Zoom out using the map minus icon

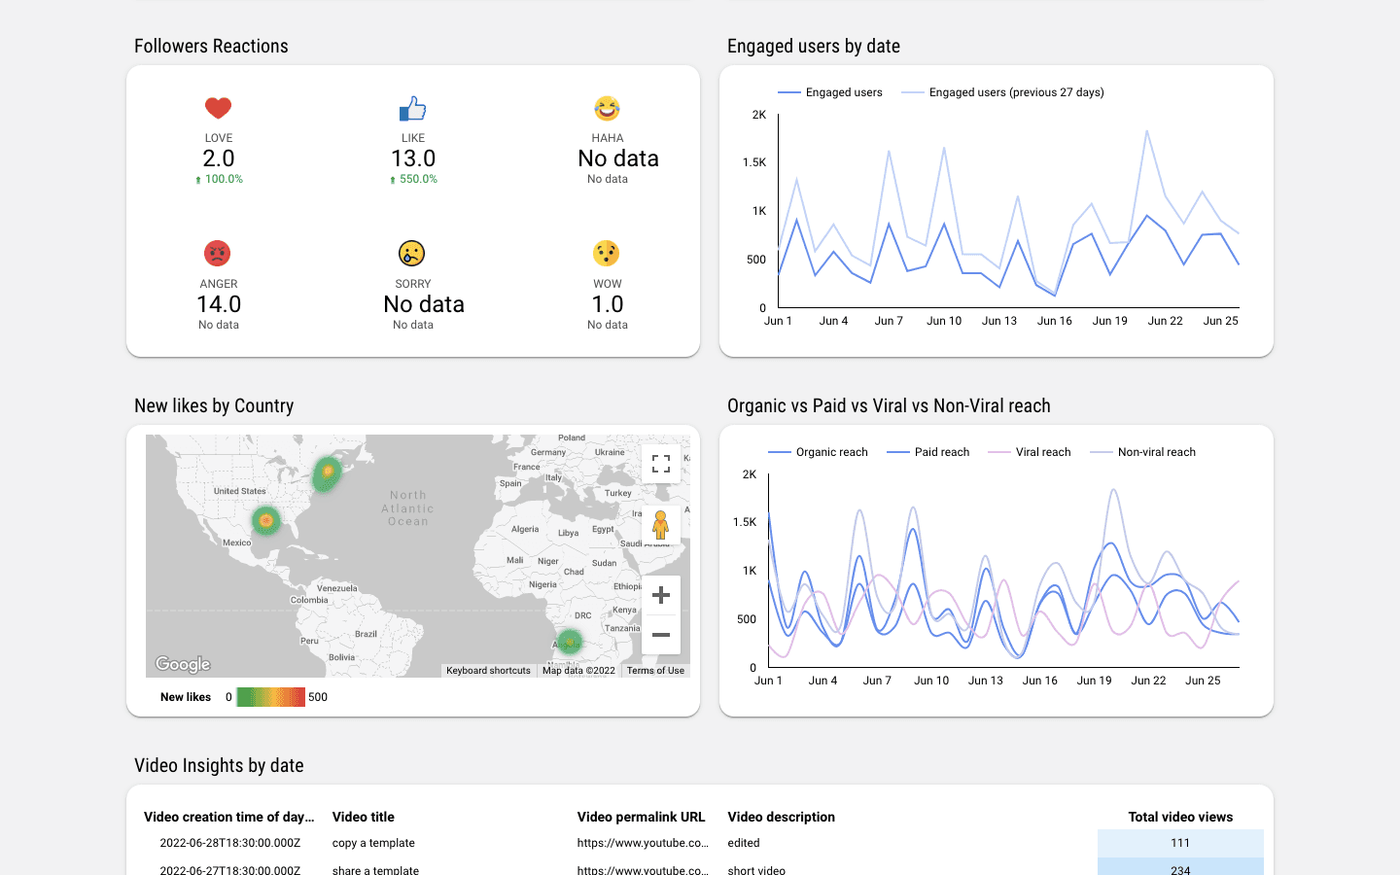tap(660, 634)
